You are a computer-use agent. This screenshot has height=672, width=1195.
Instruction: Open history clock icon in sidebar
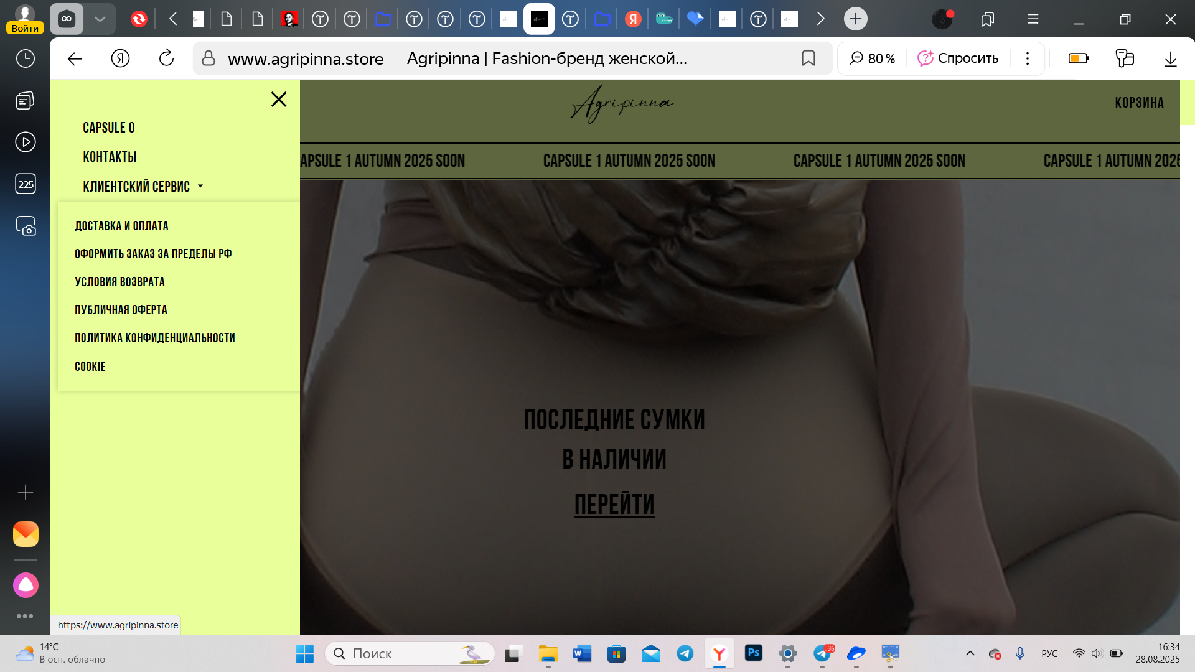(26, 58)
